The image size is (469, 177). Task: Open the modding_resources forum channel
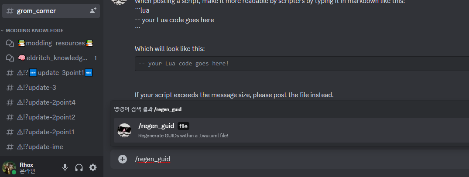coord(51,43)
